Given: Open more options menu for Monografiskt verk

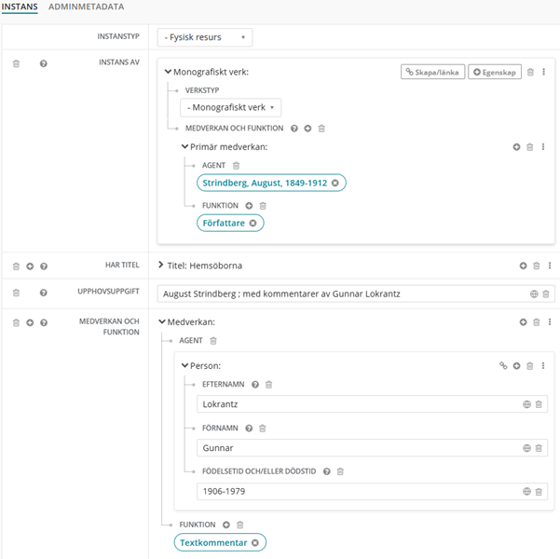Looking at the screenshot, I should pos(543,72).
